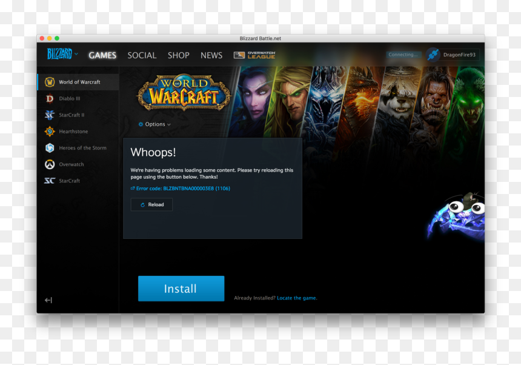Maximize the window with green button
Image resolution: width=521 pixels, height=365 pixels.
pyautogui.click(x=57, y=39)
